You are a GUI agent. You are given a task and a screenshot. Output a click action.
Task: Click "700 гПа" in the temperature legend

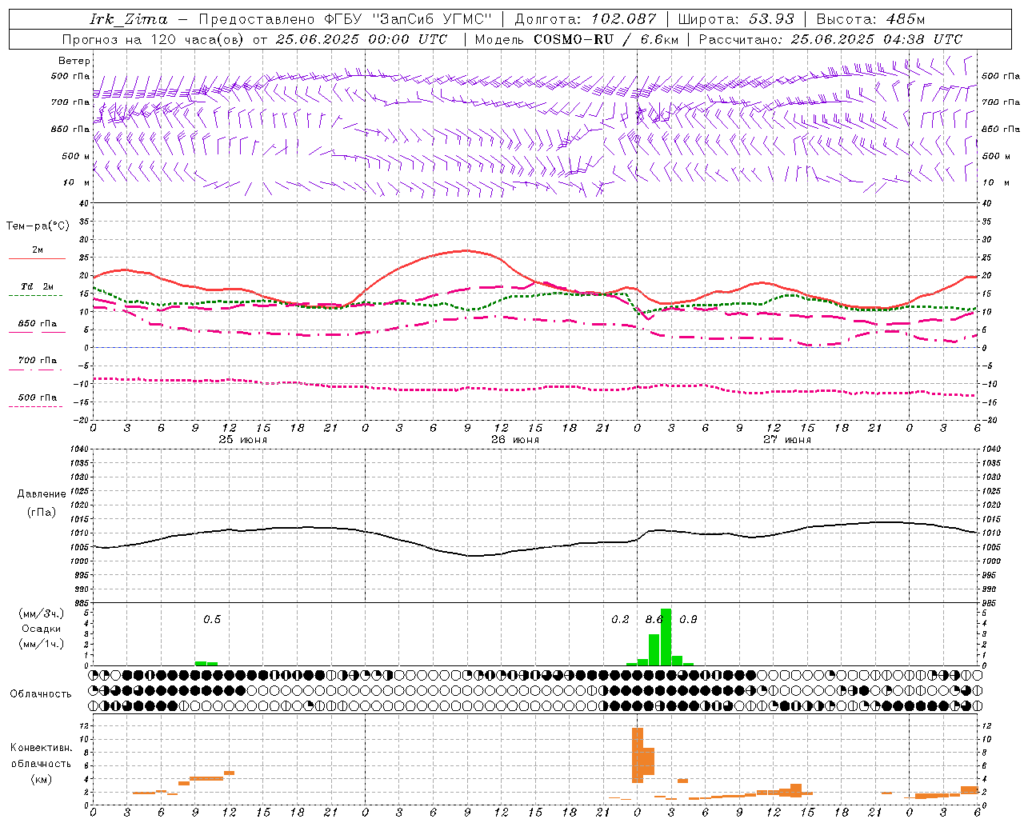pos(37,361)
